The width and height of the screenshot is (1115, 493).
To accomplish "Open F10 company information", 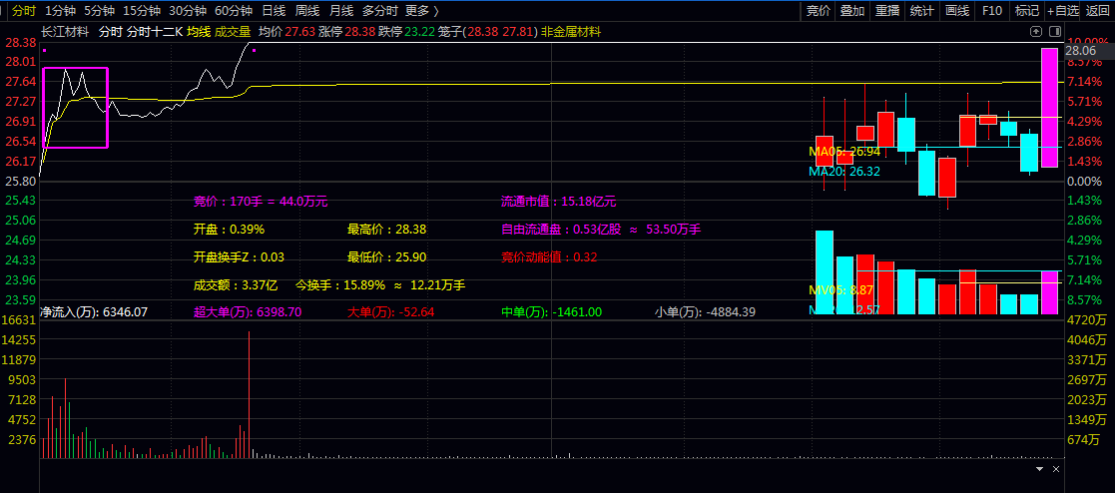I will pos(992,10).
